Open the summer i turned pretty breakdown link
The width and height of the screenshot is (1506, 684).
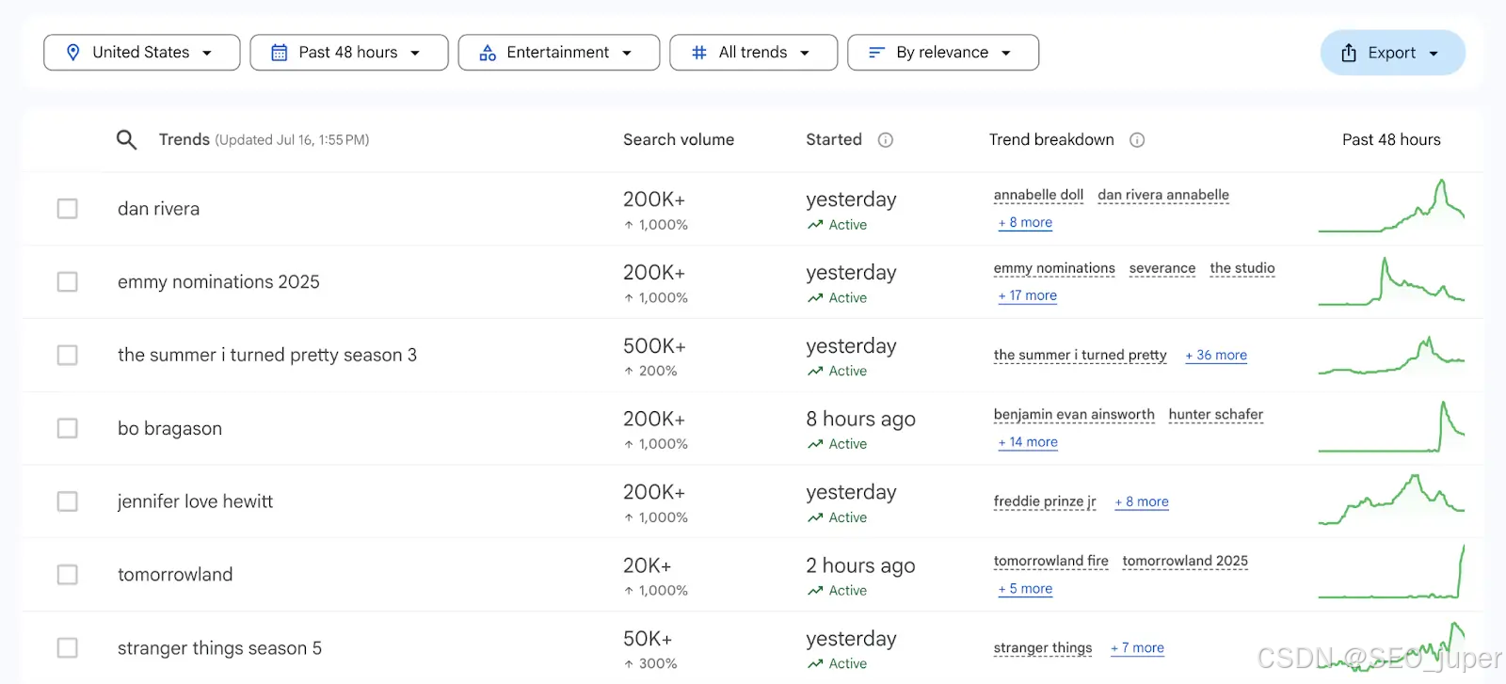1081,356
